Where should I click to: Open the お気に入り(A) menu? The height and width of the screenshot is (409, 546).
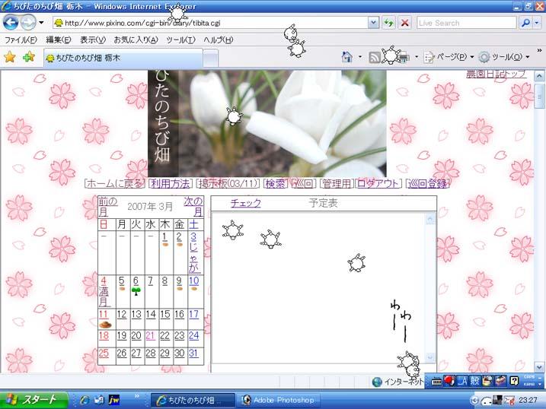[136, 40]
